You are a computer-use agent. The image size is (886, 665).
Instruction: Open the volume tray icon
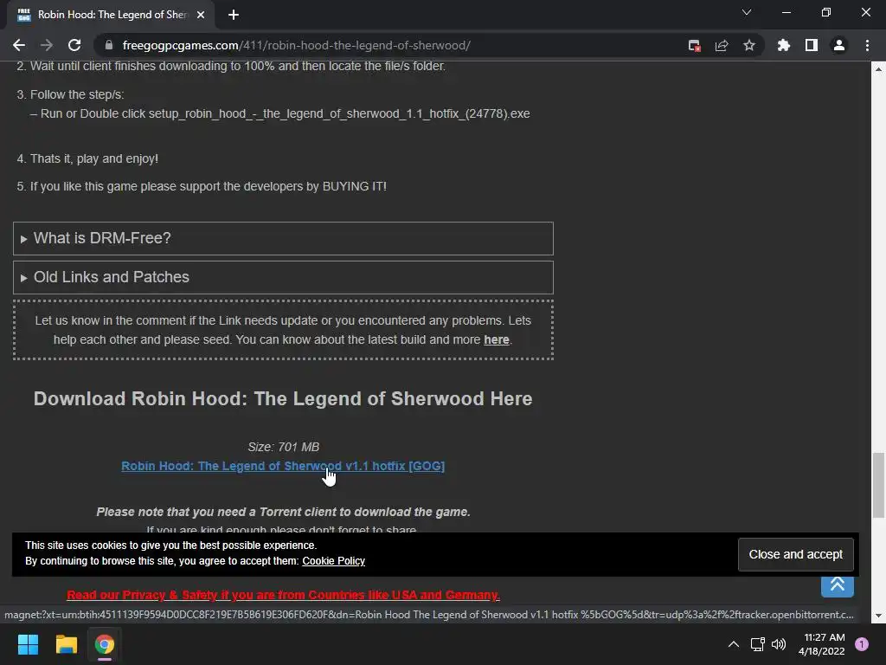coord(779,644)
